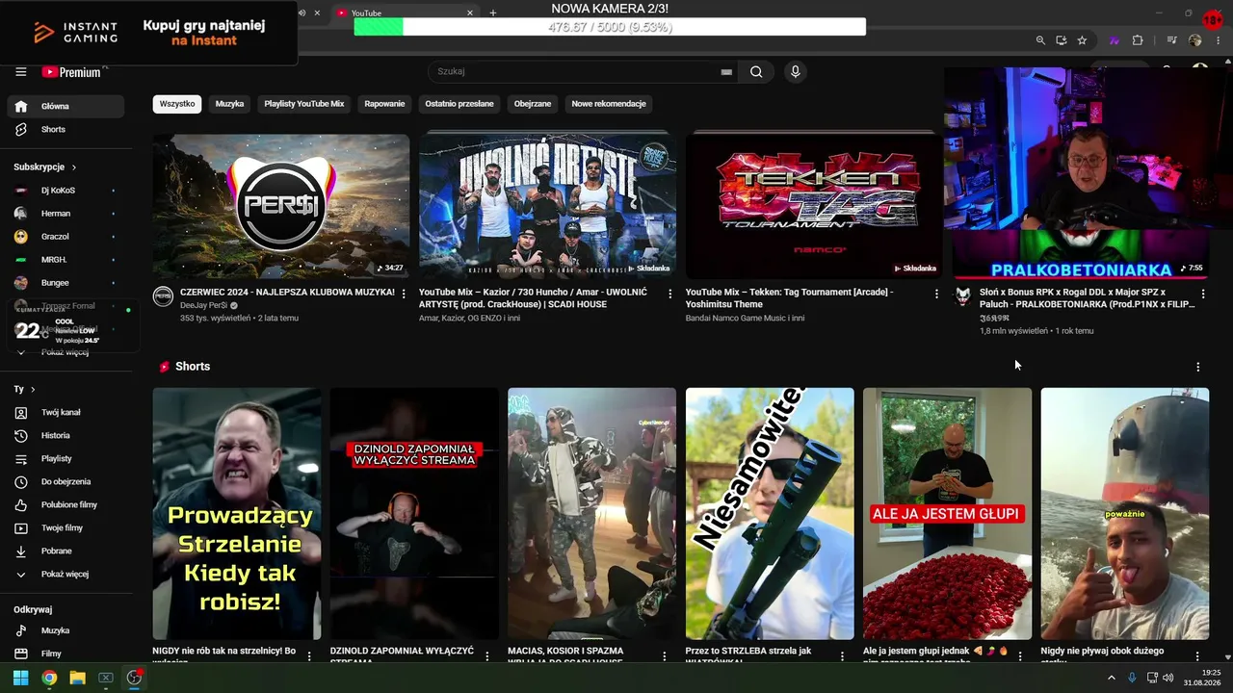Open the MRGH. subscription channel
The image size is (1233, 693).
click(x=66, y=260)
